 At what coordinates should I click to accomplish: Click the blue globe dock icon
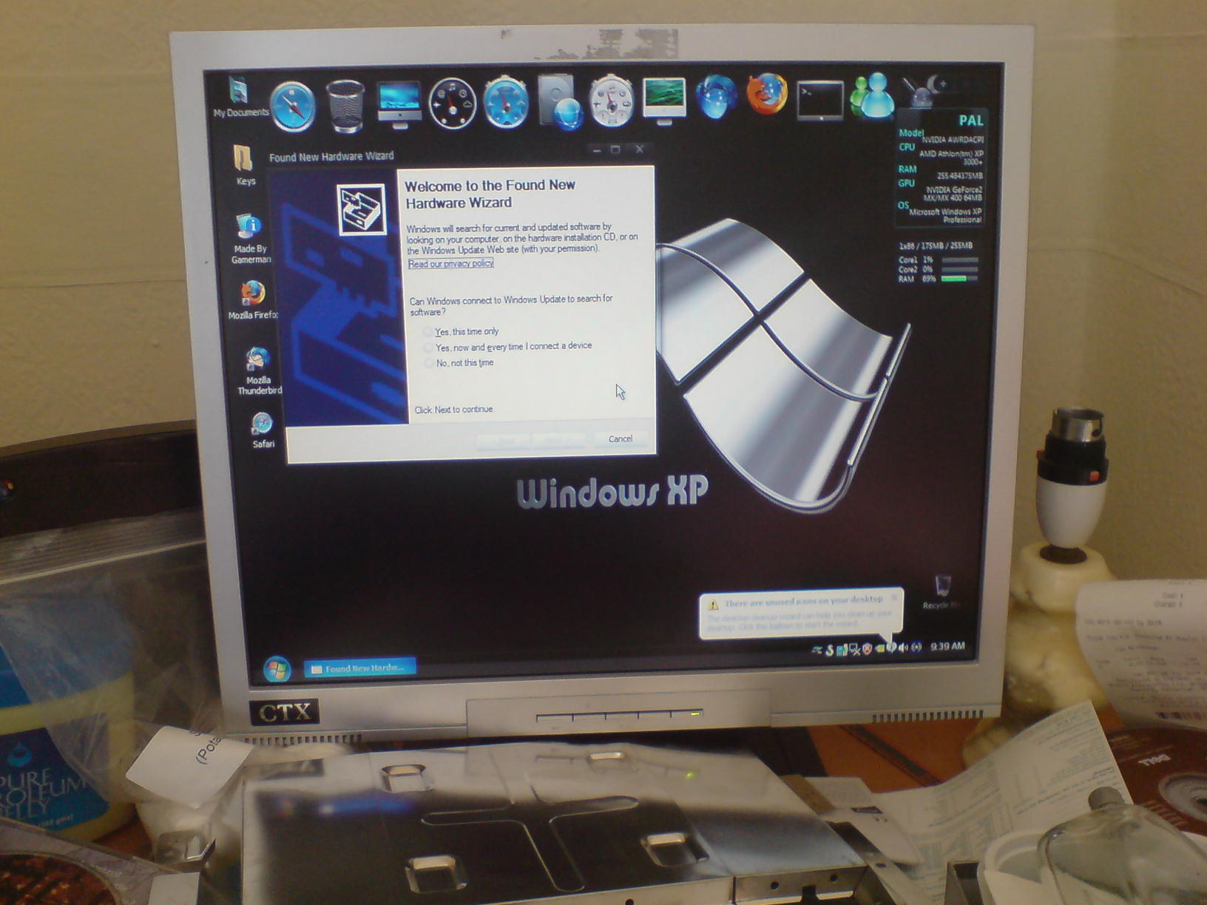[x=716, y=97]
